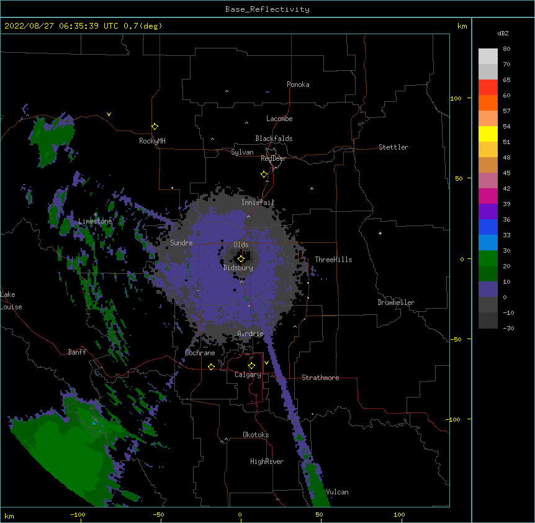The height and width of the screenshot is (523, 535).
Task: Click the Olds city label
Action: [241, 245]
